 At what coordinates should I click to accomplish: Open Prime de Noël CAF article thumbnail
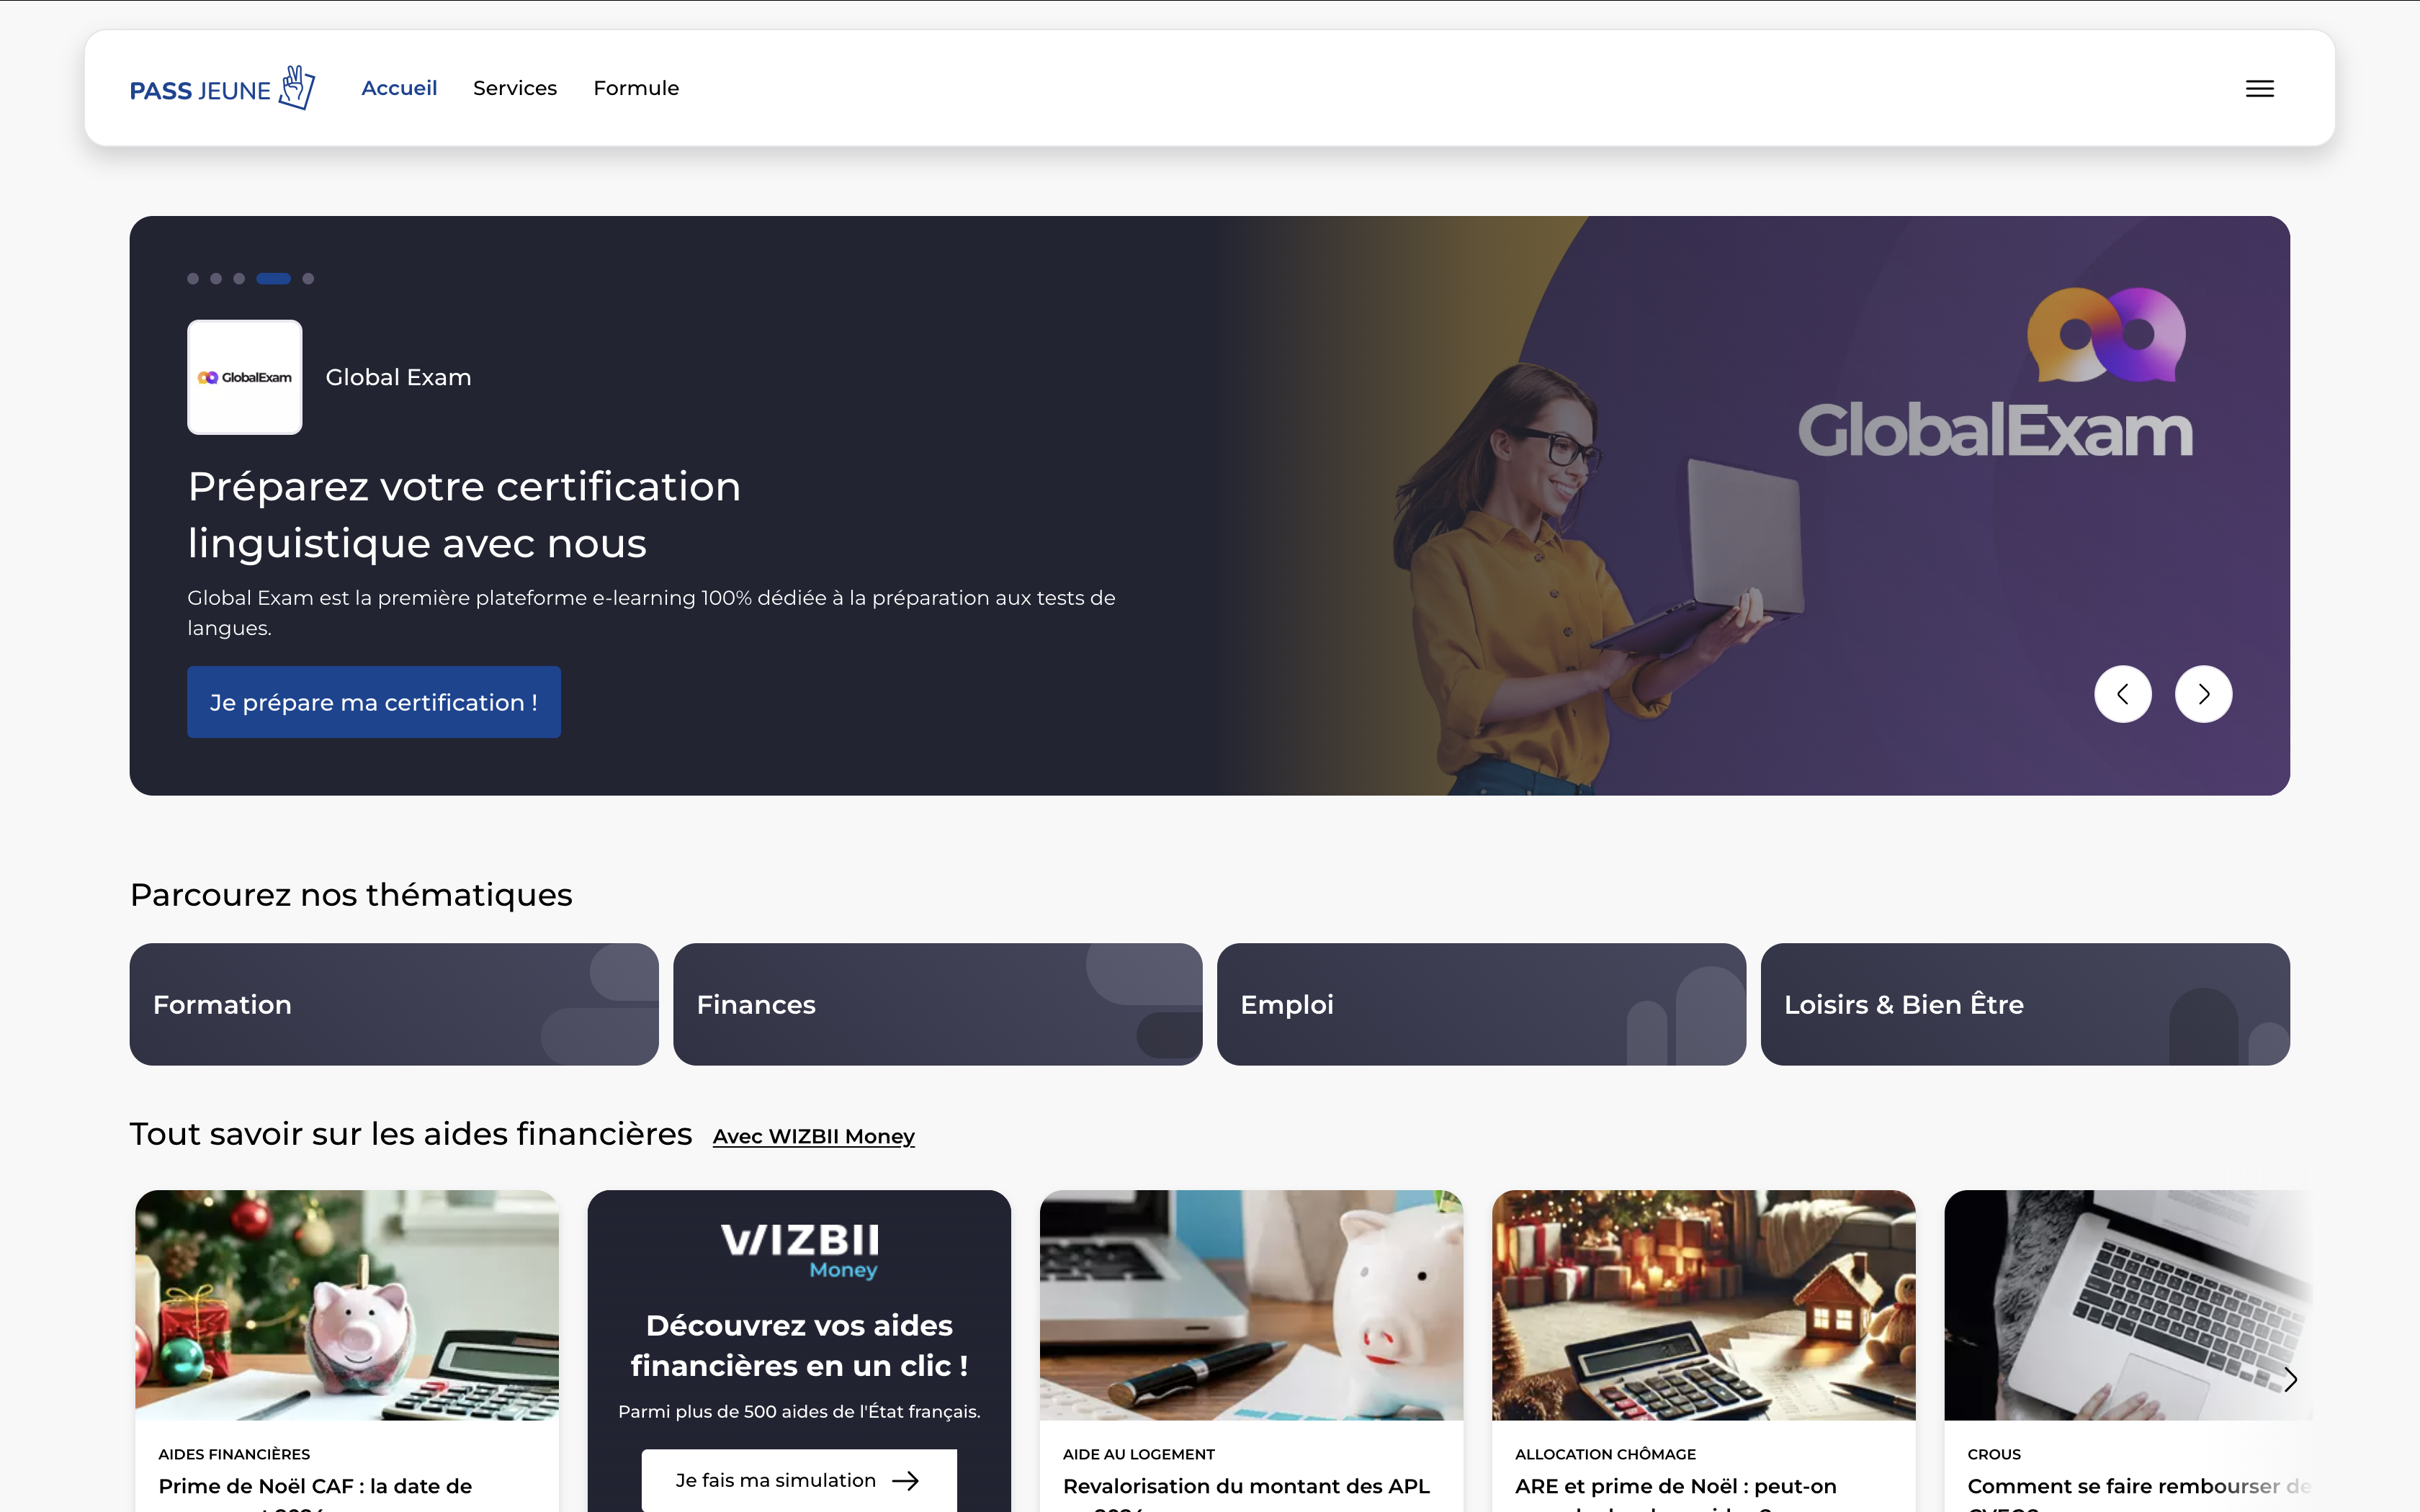click(347, 1305)
